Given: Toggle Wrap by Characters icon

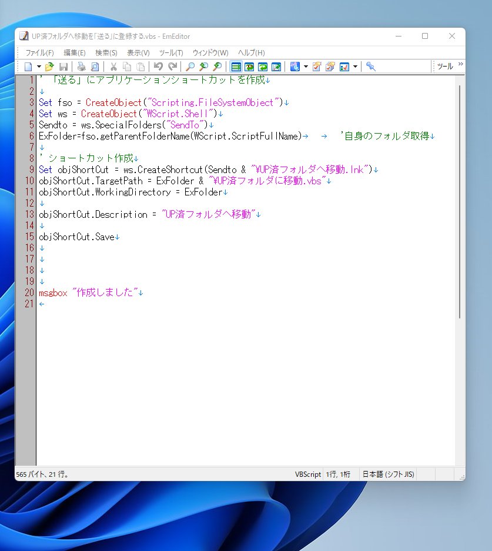Looking at the screenshot, I should point(249,67).
